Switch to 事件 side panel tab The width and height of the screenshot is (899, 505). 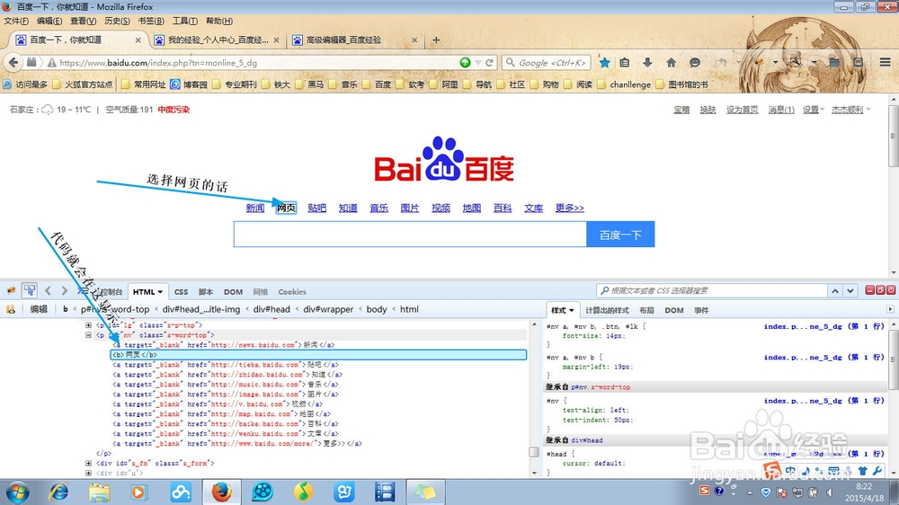[x=701, y=310]
